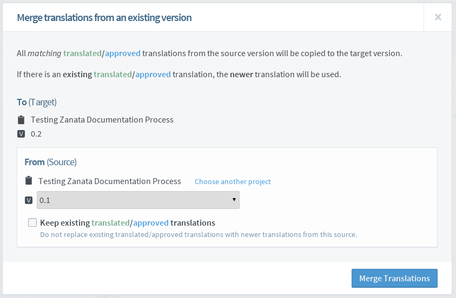Click the Merge Translations button
Image resolution: width=456 pixels, height=298 pixels.
coord(394,278)
